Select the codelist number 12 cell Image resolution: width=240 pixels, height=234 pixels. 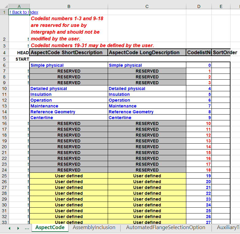click(199, 135)
